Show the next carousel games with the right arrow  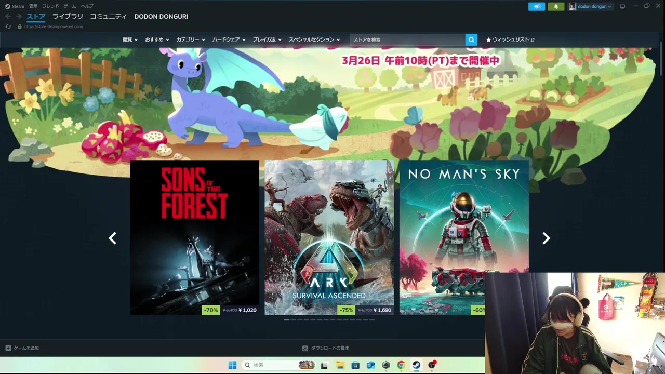(546, 238)
